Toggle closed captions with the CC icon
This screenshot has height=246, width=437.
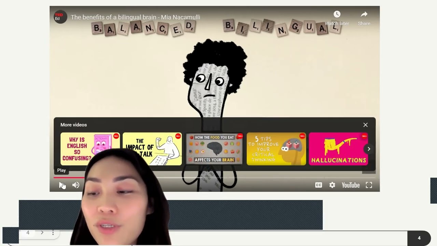(x=319, y=185)
